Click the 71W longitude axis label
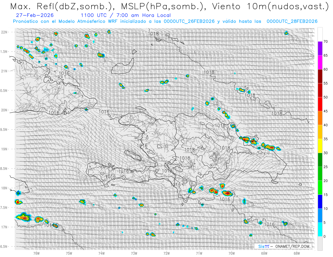333x257 pixels. (199, 253)
